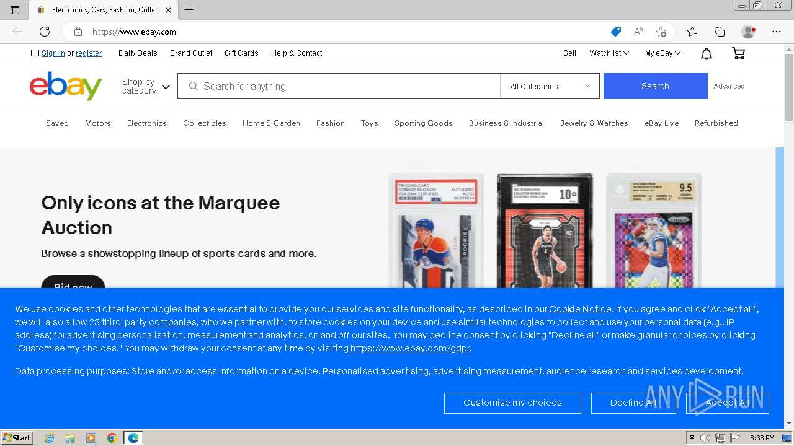Viewport: 794px width, 446px height.
Task: Click the Sell link
Action: 569,53
